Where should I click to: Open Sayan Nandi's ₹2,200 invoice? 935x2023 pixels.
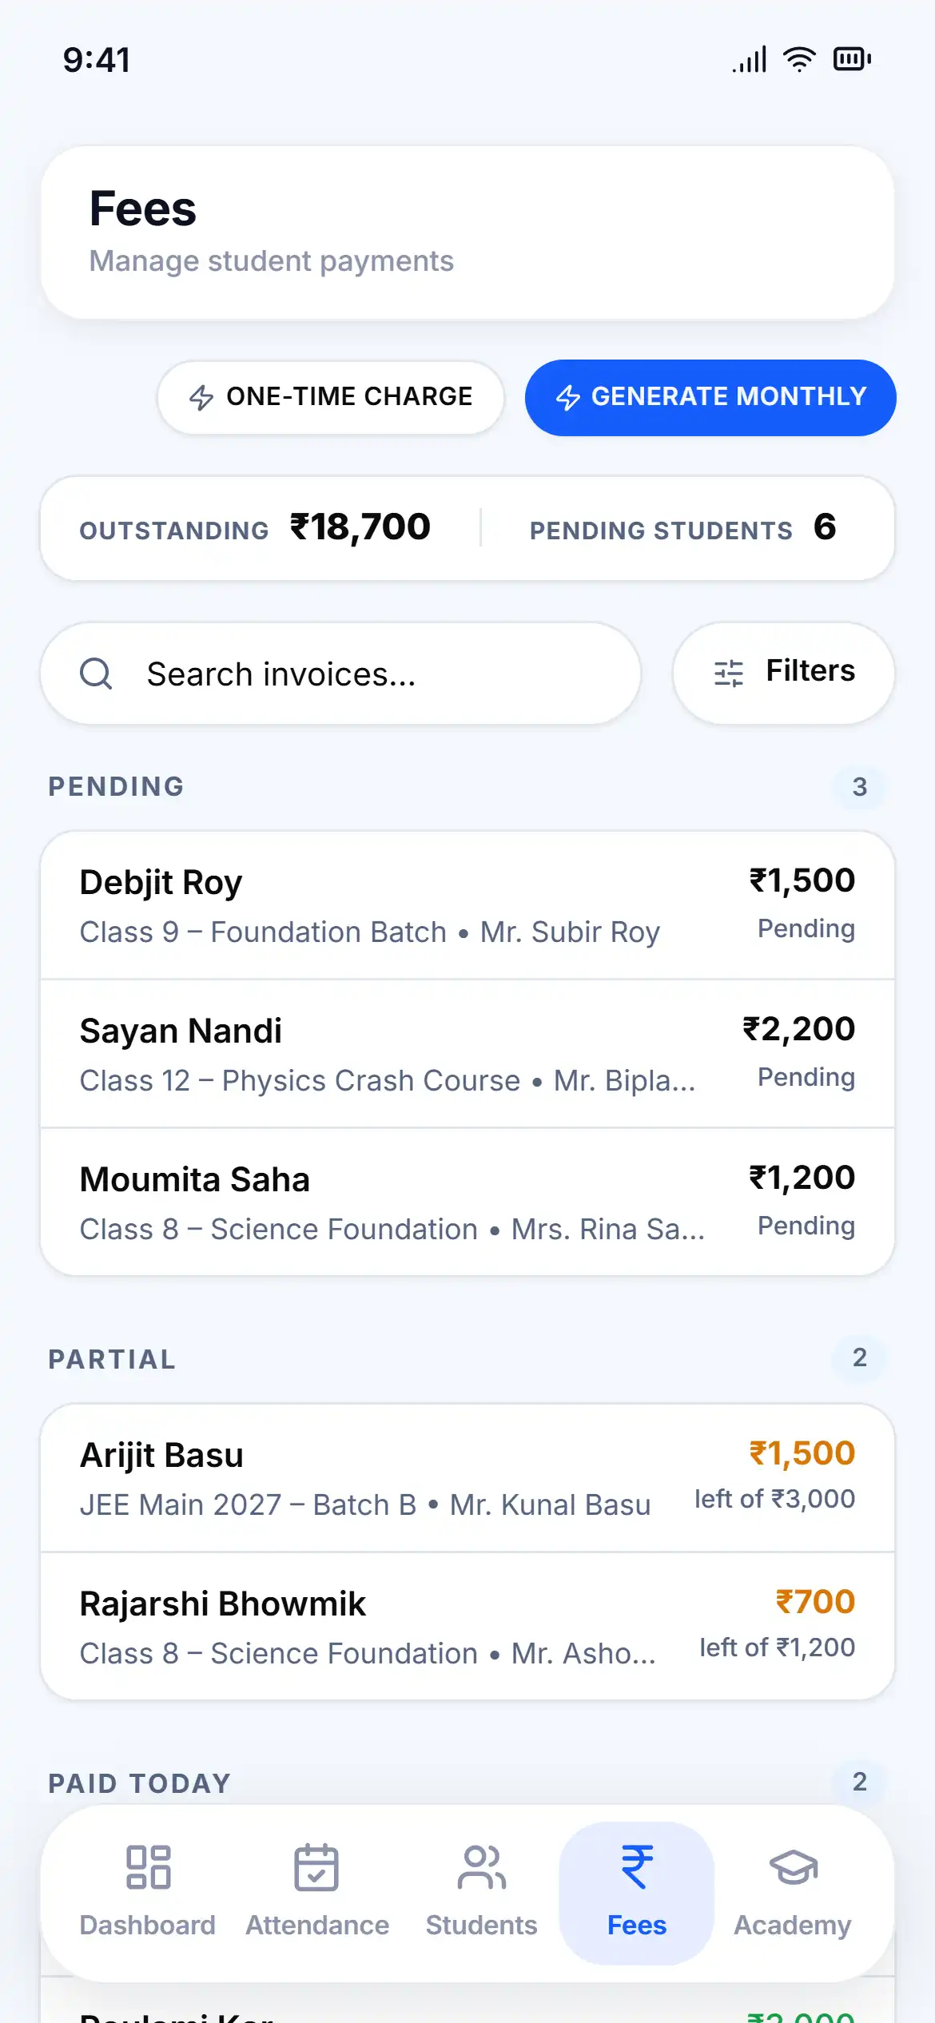[467, 1054]
